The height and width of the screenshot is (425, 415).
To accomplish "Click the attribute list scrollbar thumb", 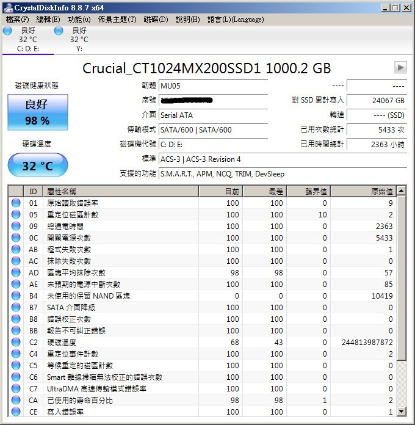I will [401, 278].
